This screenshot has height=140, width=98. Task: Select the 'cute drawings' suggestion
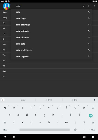[51, 25]
